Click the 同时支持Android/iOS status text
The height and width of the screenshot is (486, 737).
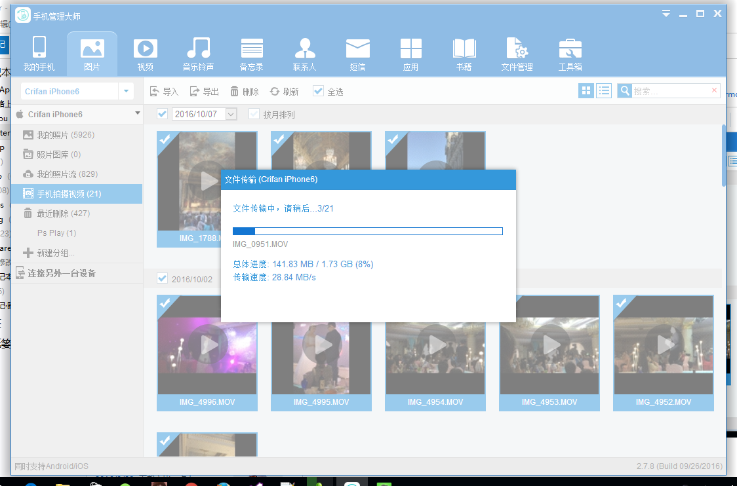click(51, 466)
